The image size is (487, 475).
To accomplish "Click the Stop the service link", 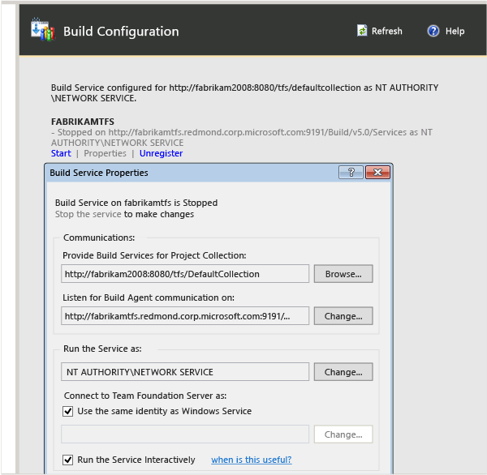I will tap(88, 214).
